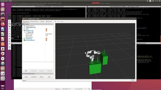The image size is (161, 90).
Task: Open the Trash from the dock
Action: (x=3, y=87)
